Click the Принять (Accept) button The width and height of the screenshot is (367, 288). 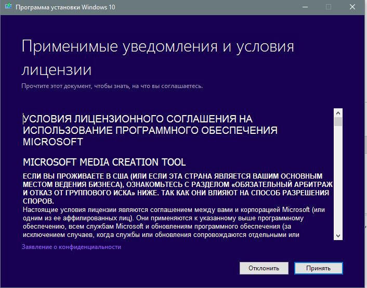coord(318,268)
